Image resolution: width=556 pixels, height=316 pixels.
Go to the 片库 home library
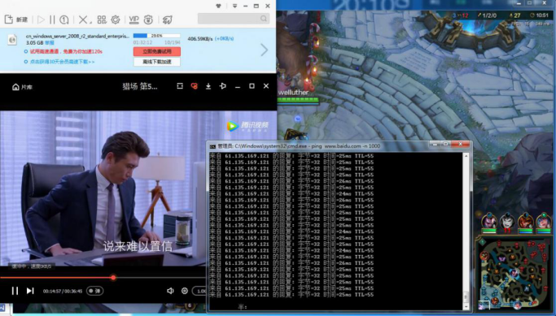coord(22,87)
